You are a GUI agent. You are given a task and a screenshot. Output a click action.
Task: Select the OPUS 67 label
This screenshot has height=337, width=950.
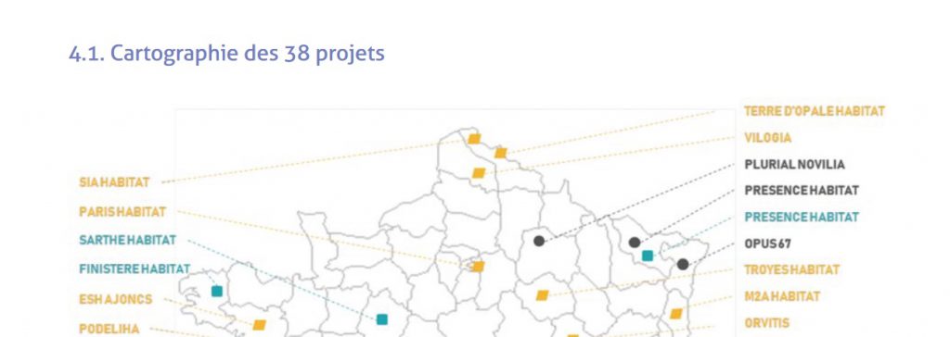(767, 243)
